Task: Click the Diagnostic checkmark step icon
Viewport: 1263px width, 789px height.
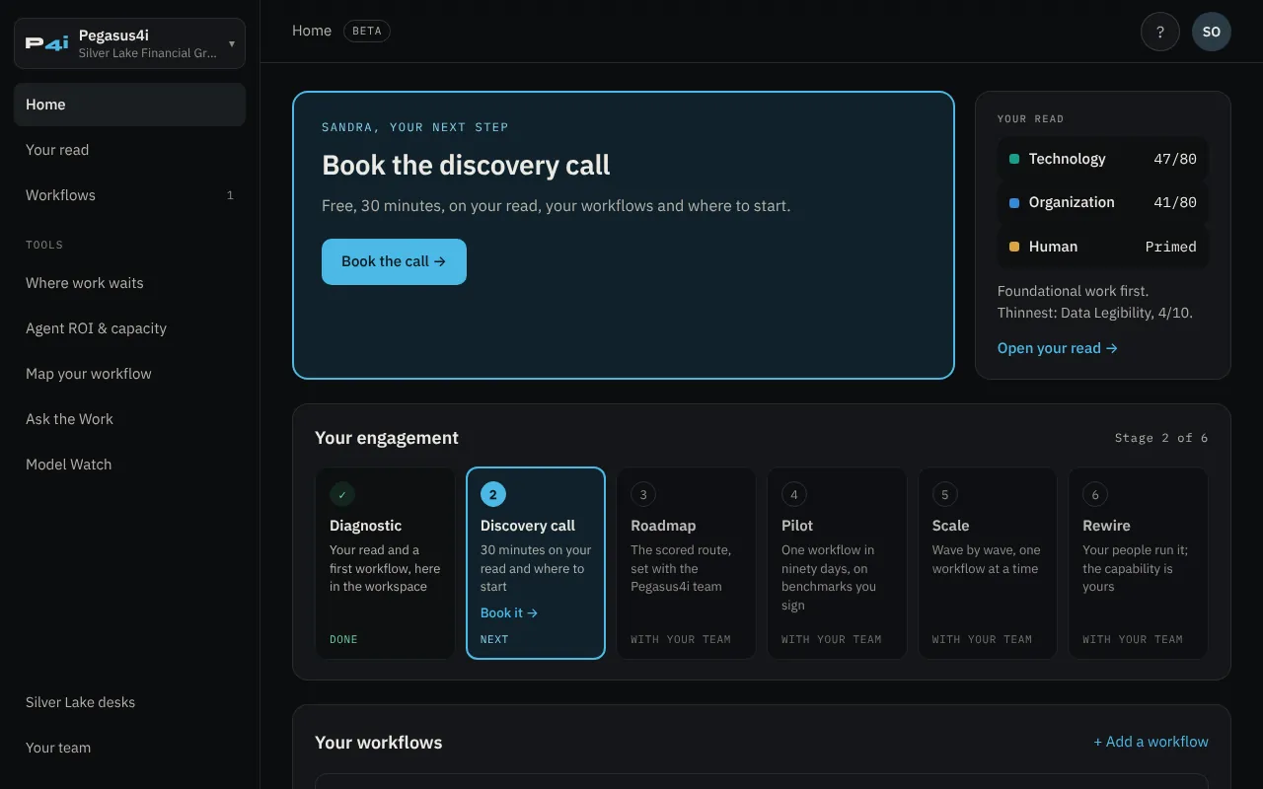Action: [342, 494]
